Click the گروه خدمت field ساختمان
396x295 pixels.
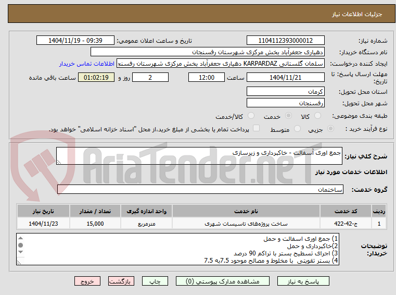click(200, 190)
